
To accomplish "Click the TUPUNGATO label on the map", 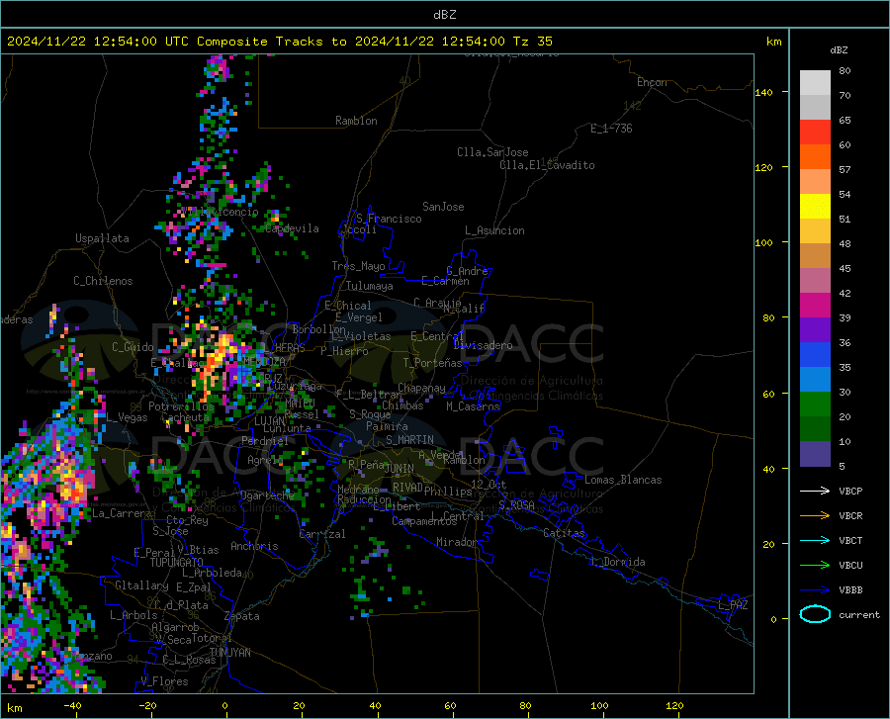I will click(177, 563).
